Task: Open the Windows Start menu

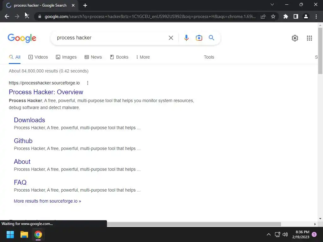Action: (10, 234)
